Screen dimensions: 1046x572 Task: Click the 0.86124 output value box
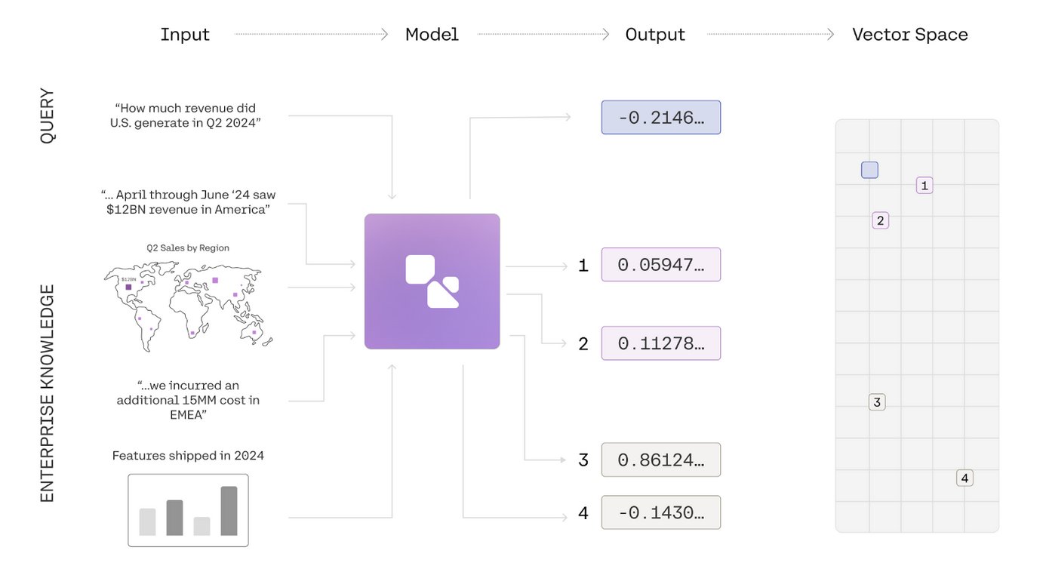pos(660,460)
